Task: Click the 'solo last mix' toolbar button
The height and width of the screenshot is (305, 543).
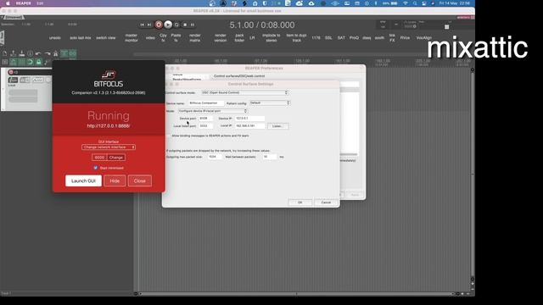Action: [x=81, y=37]
